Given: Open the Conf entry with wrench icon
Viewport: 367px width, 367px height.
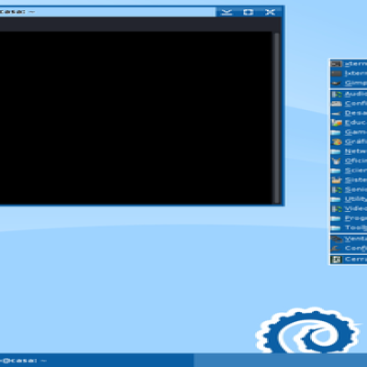Looking at the screenshot, I should [x=349, y=248].
